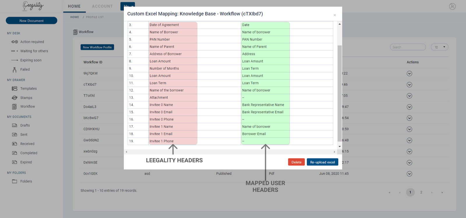The height and width of the screenshot is (218, 466).
Task: Open Waiting for others list
Action: (x=34, y=51)
